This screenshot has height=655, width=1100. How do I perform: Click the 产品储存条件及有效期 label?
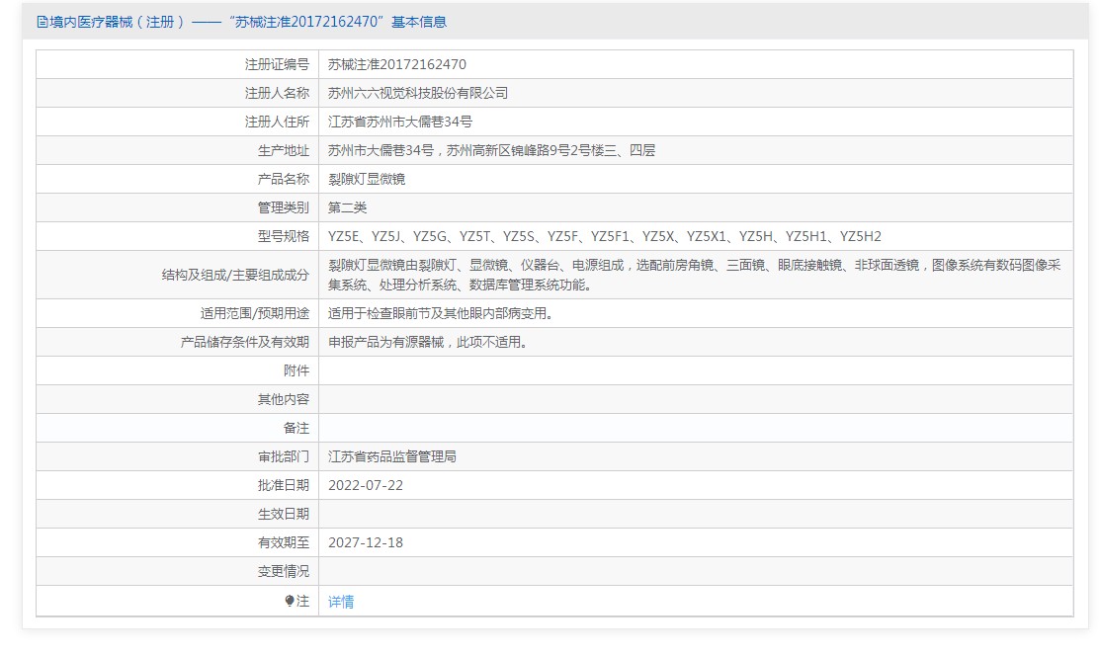tap(245, 342)
